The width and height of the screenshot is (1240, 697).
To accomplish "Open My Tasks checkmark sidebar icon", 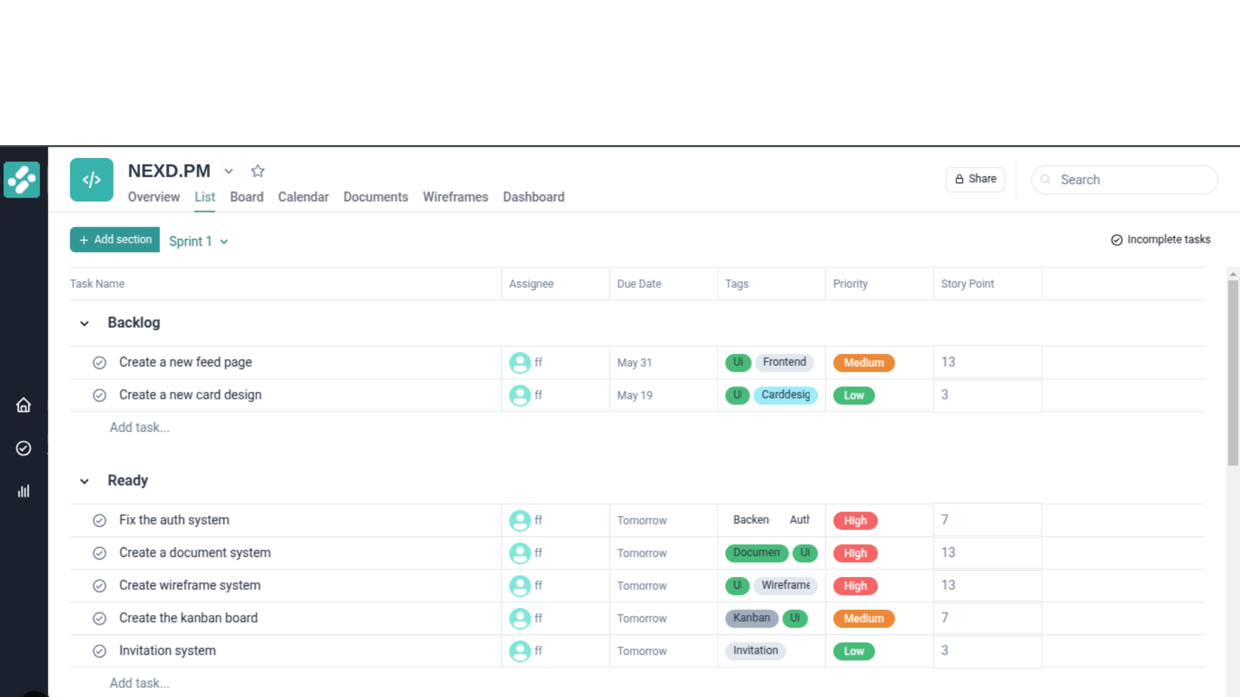I will (23, 448).
